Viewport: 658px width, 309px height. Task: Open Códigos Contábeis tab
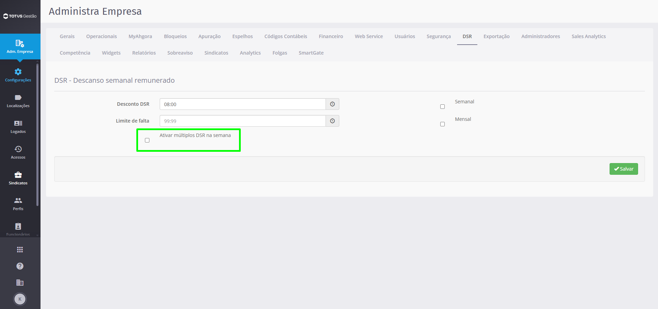click(286, 36)
